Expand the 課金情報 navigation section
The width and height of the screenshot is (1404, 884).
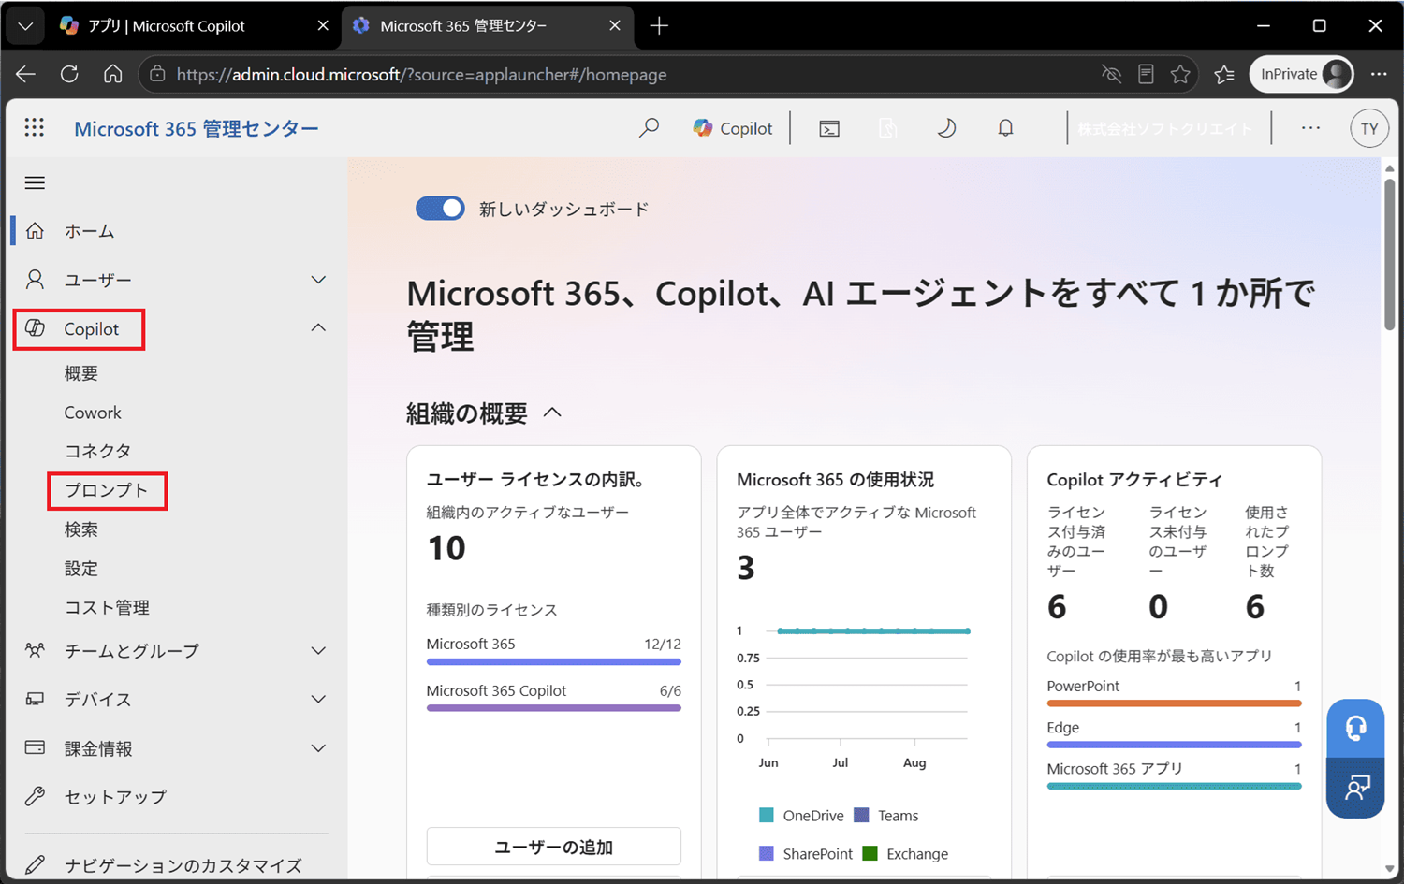318,748
